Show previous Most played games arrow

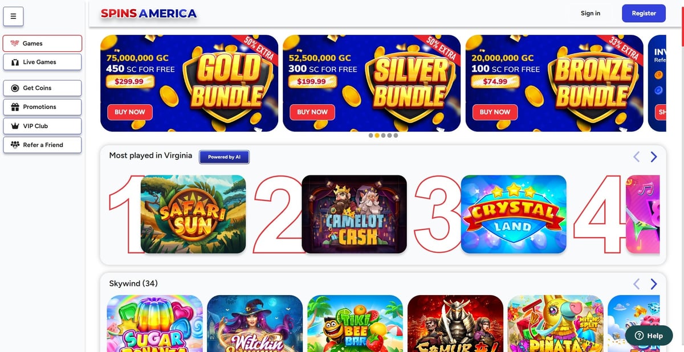pyautogui.click(x=637, y=157)
